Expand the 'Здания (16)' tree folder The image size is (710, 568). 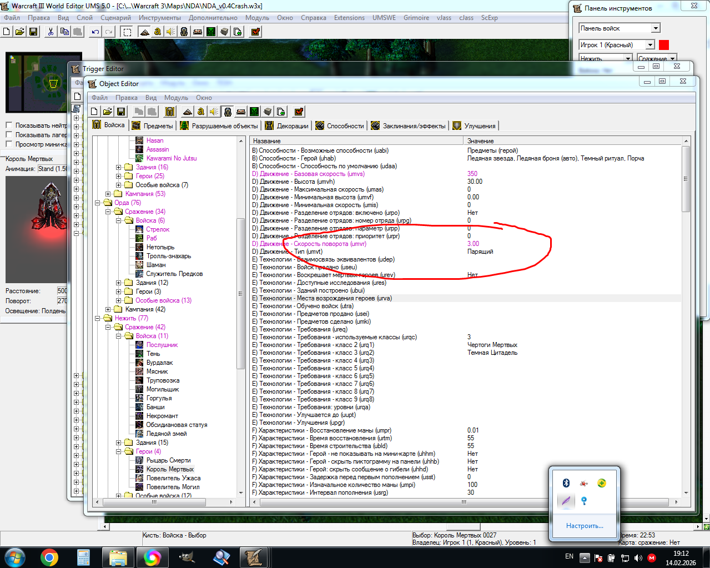click(119, 167)
